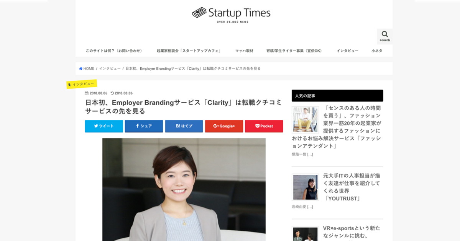Open the 小ネタ menu item
This screenshot has height=241, width=460.
(x=377, y=50)
